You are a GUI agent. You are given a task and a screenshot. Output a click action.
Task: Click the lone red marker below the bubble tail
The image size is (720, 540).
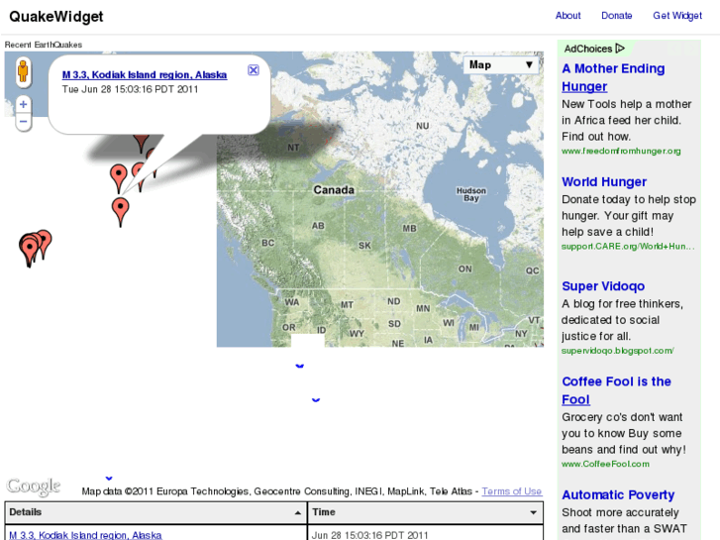[120, 209]
